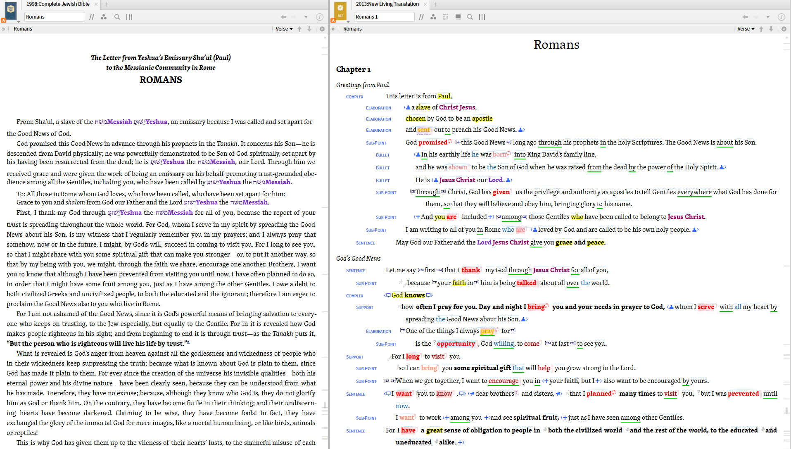Click the SUPPORT label beside 'For I long to visit'
791x449 pixels.
[x=355, y=357]
